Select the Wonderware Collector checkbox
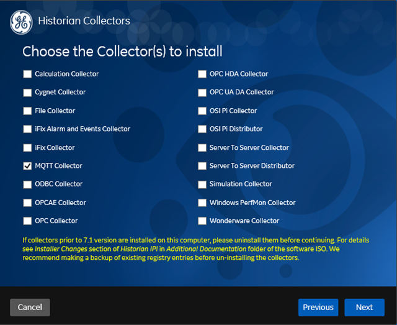 click(202, 221)
